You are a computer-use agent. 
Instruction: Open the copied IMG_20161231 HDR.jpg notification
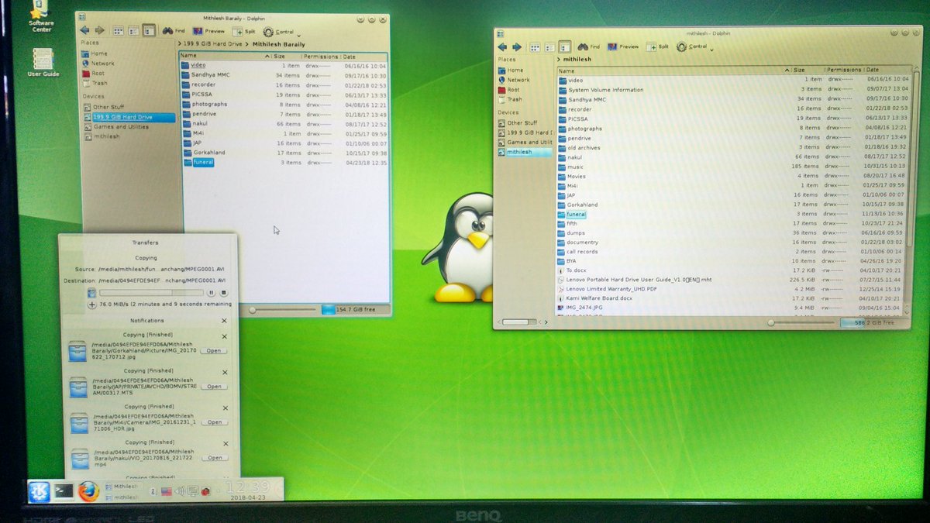tap(214, 422)
